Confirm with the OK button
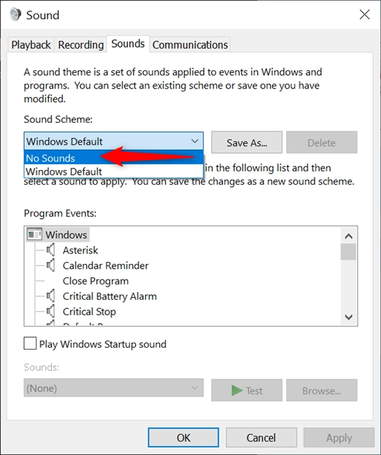This screenshot has width=381, height=455. (183, 437)
